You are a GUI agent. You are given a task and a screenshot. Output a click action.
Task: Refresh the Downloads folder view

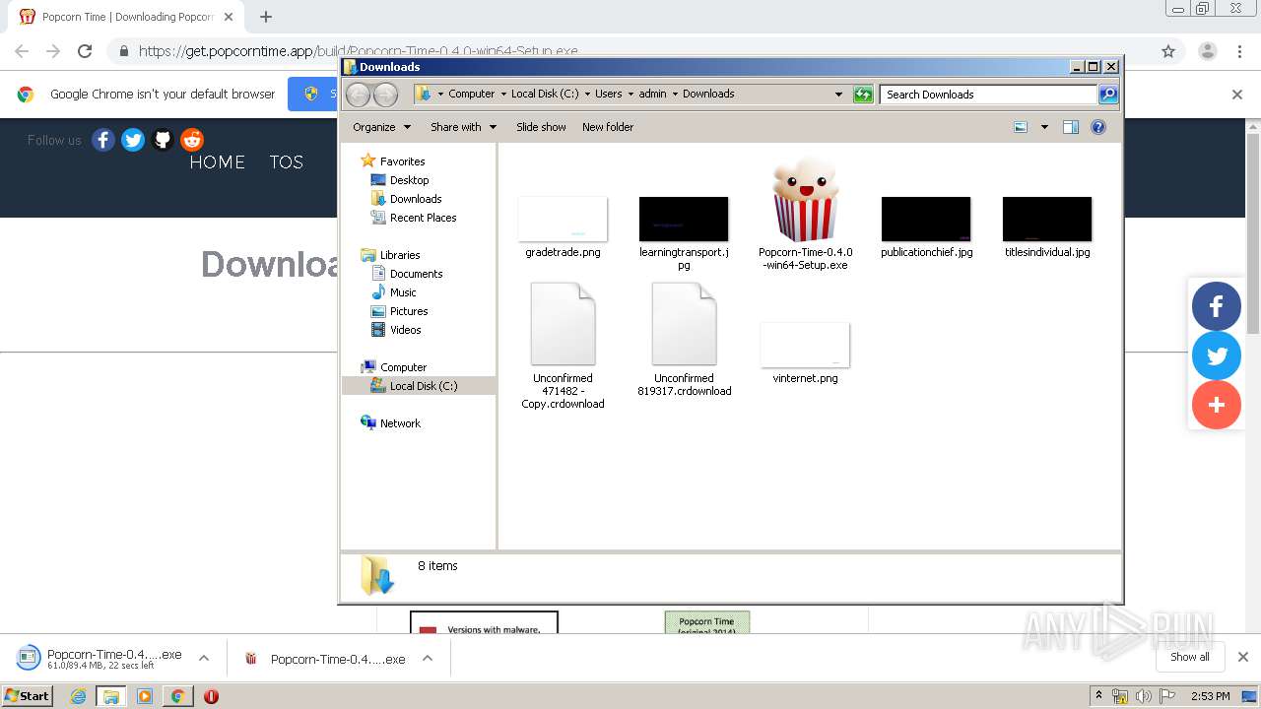(863, 95)
